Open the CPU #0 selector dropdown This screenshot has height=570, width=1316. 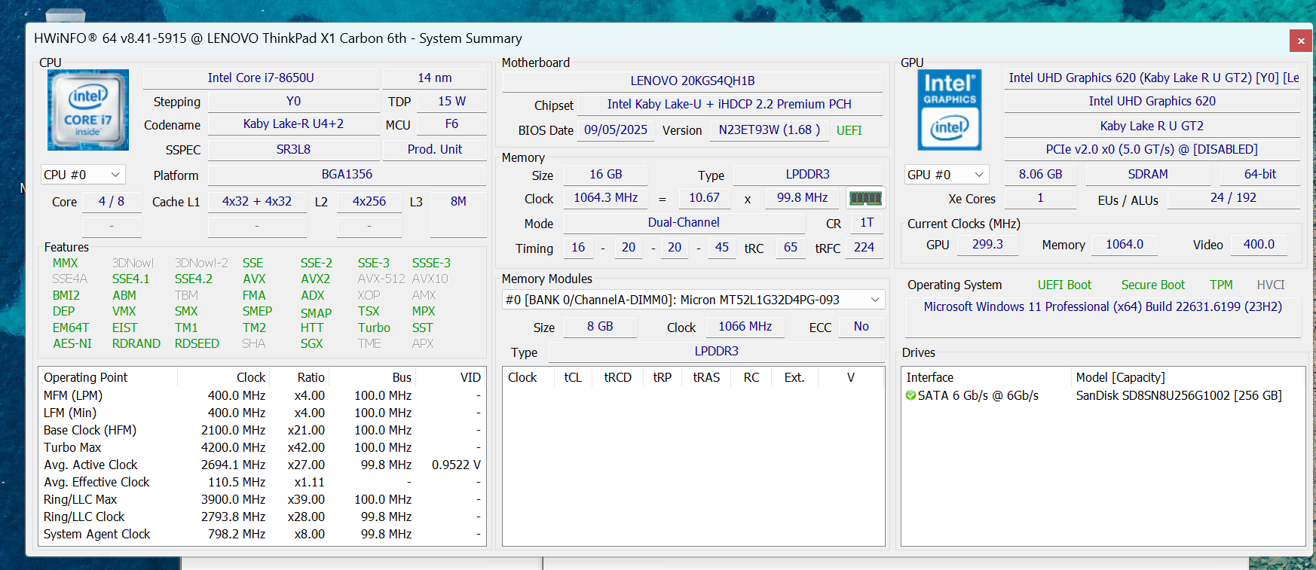click(83, 175)
